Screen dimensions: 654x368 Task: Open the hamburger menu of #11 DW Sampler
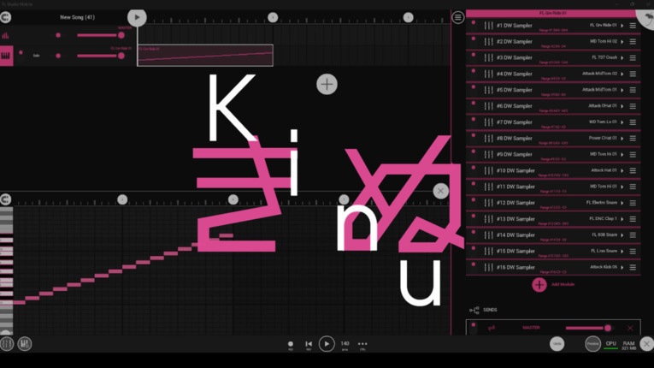[x=633, y=187]
